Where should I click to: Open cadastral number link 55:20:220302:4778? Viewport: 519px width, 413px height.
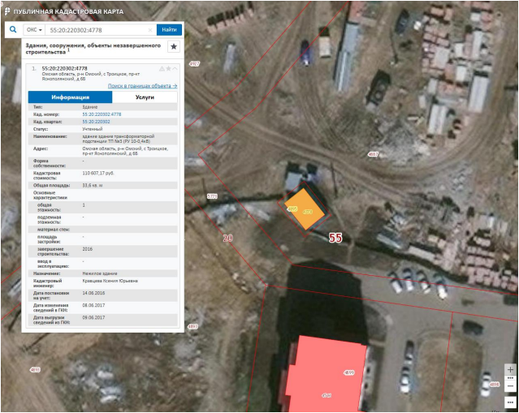pyautogui.click(x=102, y=114)
